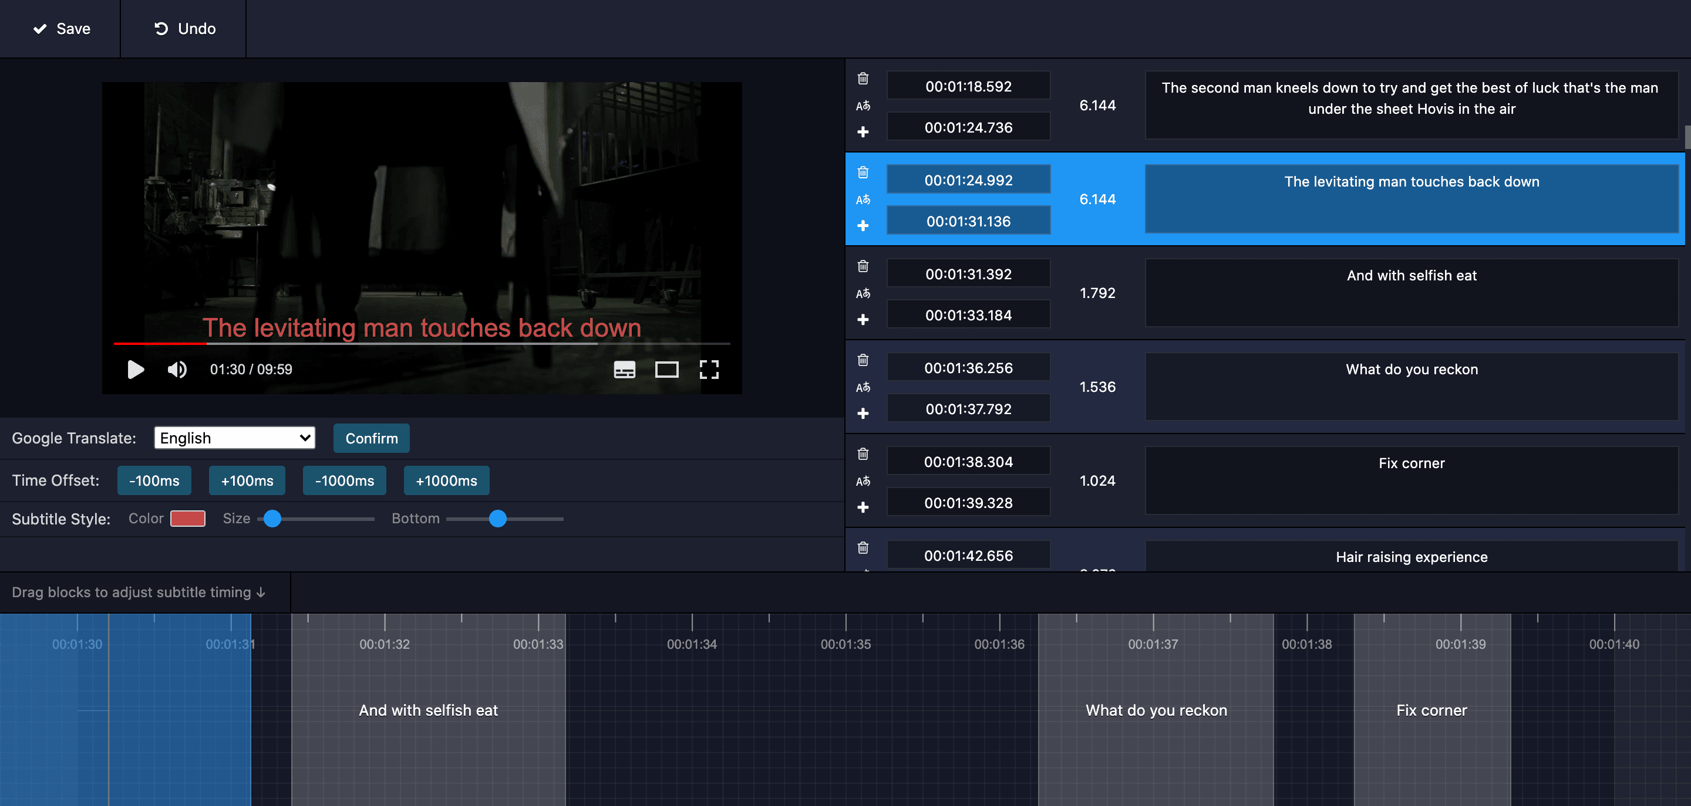Image resolution: width=1691 pixels, height=806 pixels.
Task: Open the Google Translate language dropdown
Action: coord(234,438)
